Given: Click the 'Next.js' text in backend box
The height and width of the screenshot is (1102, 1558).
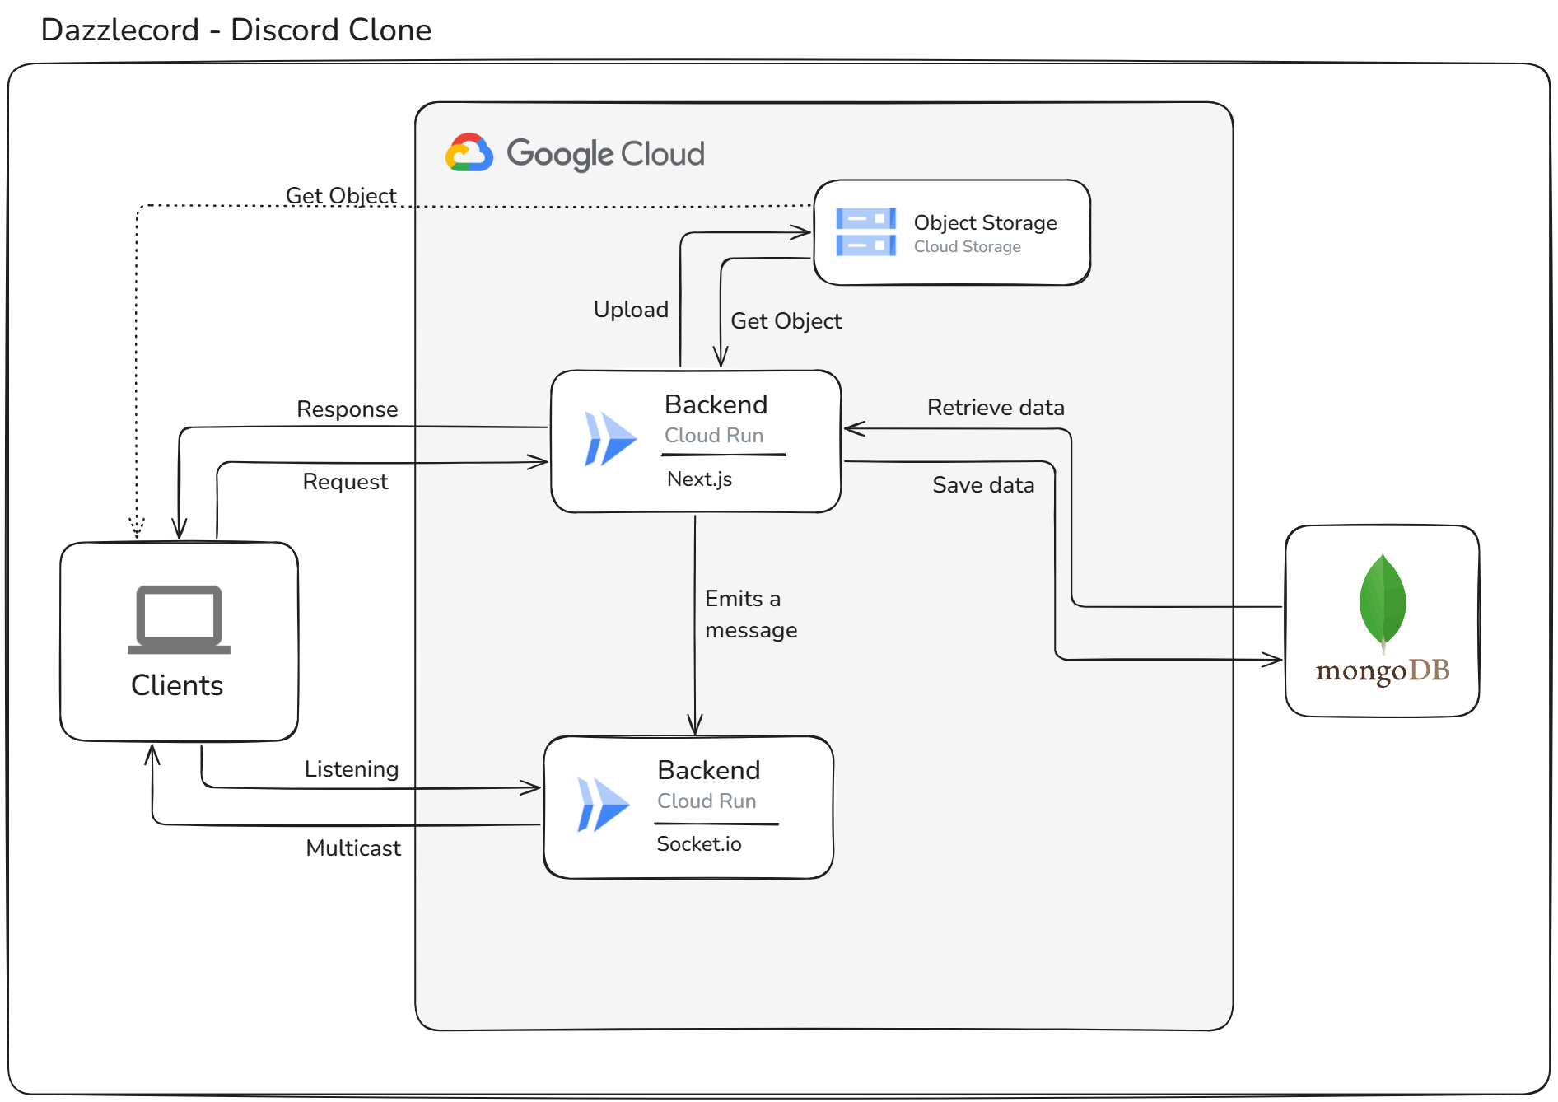Looking at the screenshot, I should [699, 479].
